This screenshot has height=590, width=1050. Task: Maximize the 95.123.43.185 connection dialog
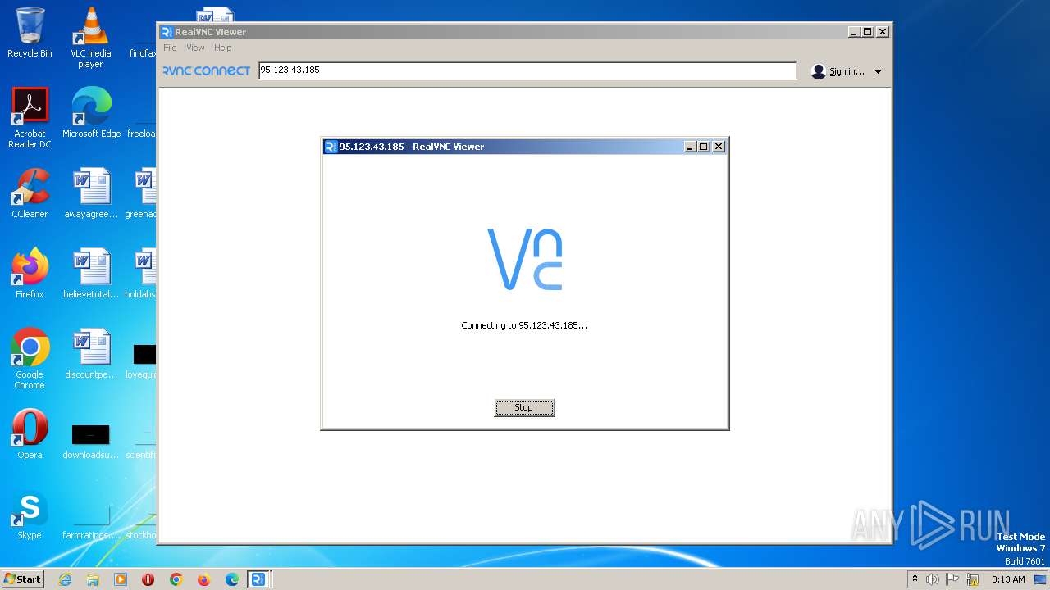[x=704, y=147]
